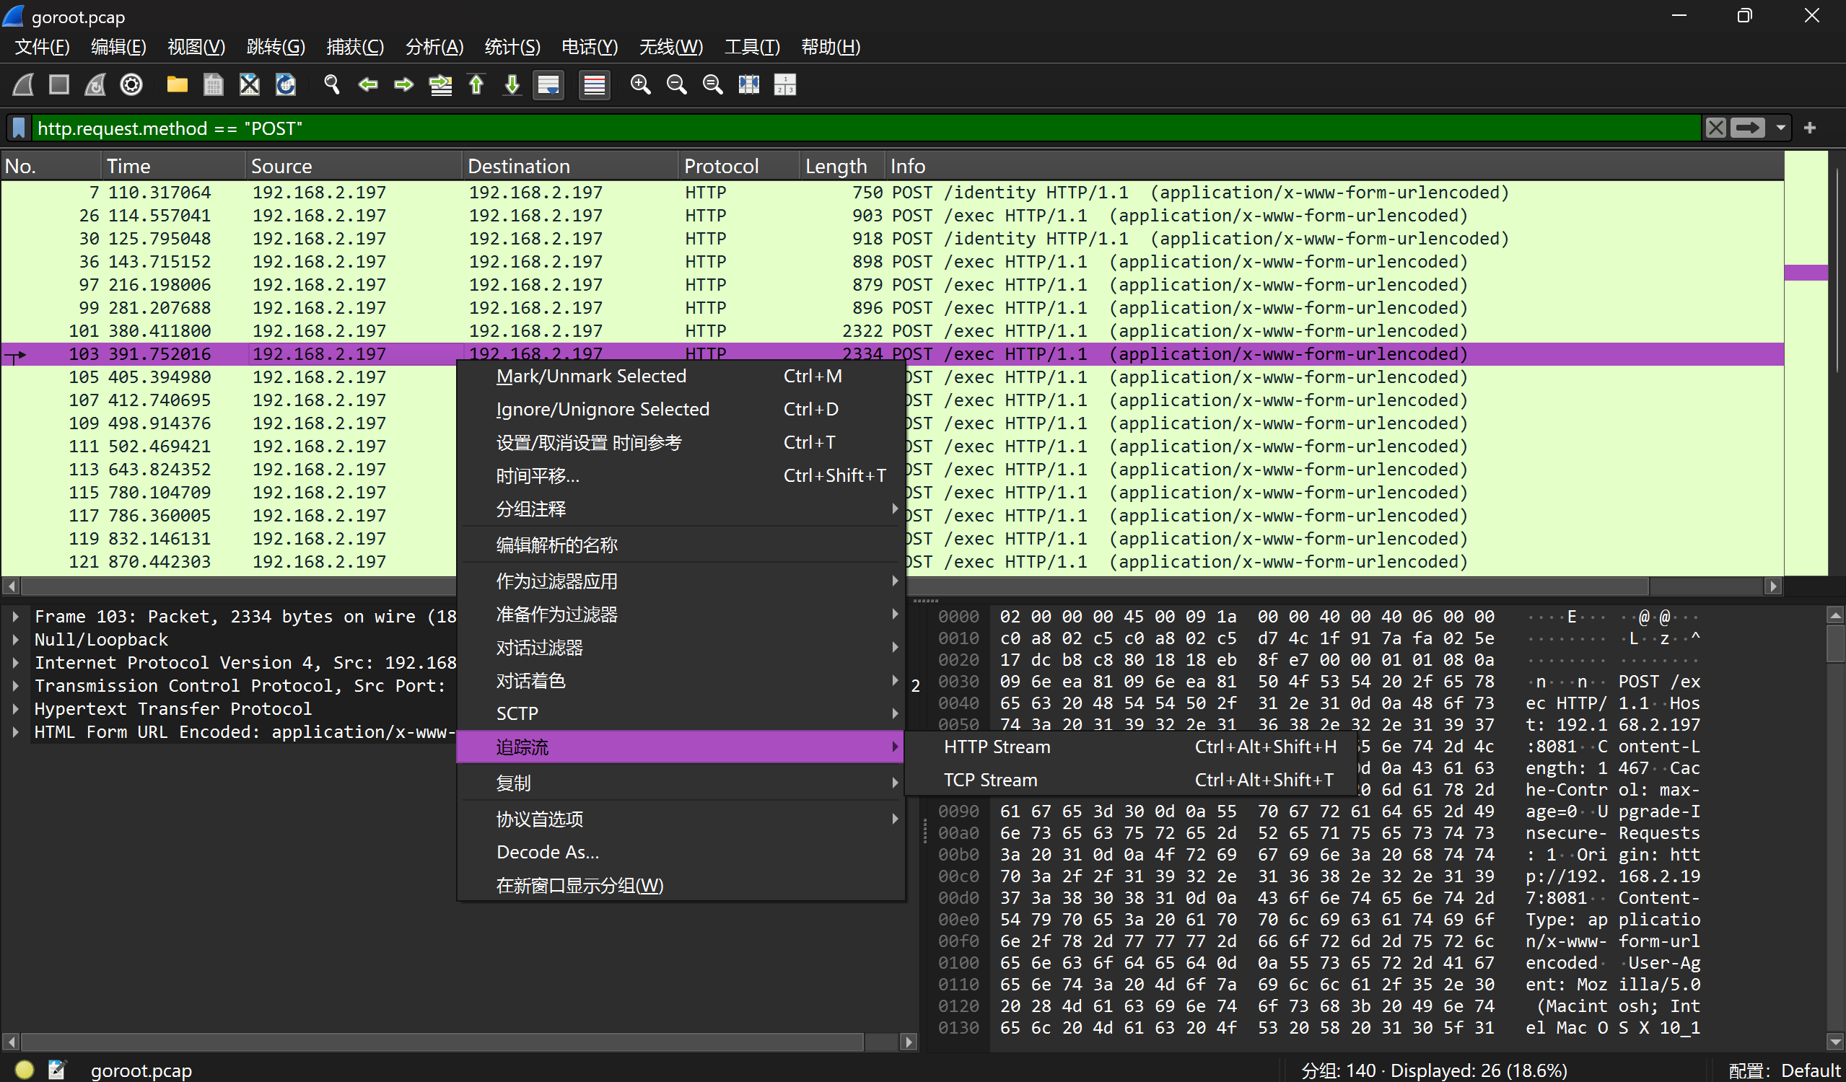Jump to the last packet
This screenshot has height=1082, width=1846.
point(512,85)
